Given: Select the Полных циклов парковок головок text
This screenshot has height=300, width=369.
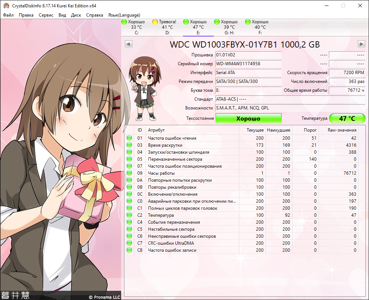Looking at the screenshot, I should pyautogui.click(x=183, y=208).
